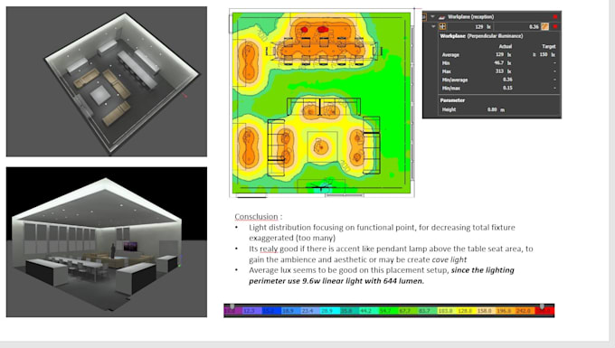Click the partially visible icon left of the Workplane expander
The image size is (615, 348).
424,17
